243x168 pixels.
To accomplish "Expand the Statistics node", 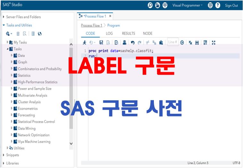I will pos(12,75).
